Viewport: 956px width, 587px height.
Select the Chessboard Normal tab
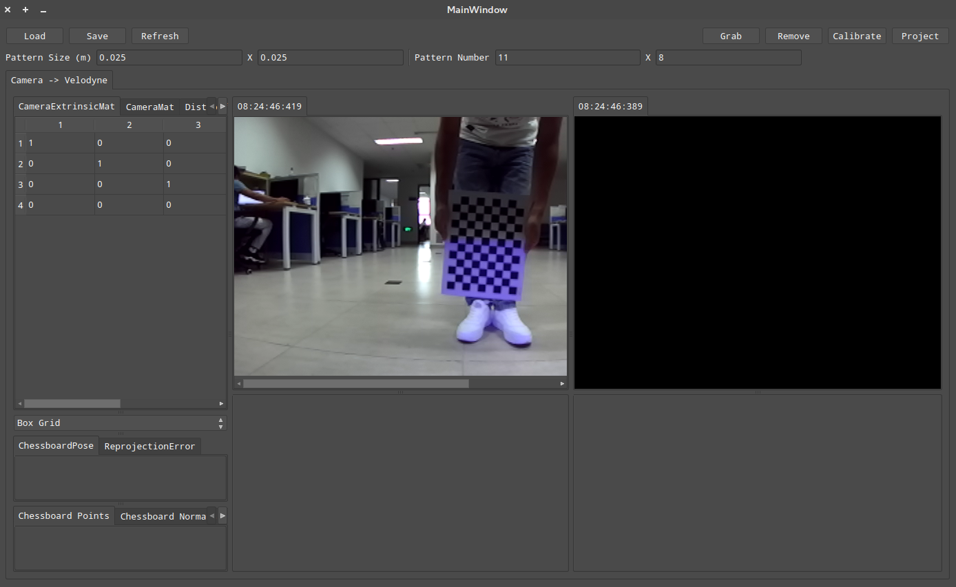pos(163,517)
